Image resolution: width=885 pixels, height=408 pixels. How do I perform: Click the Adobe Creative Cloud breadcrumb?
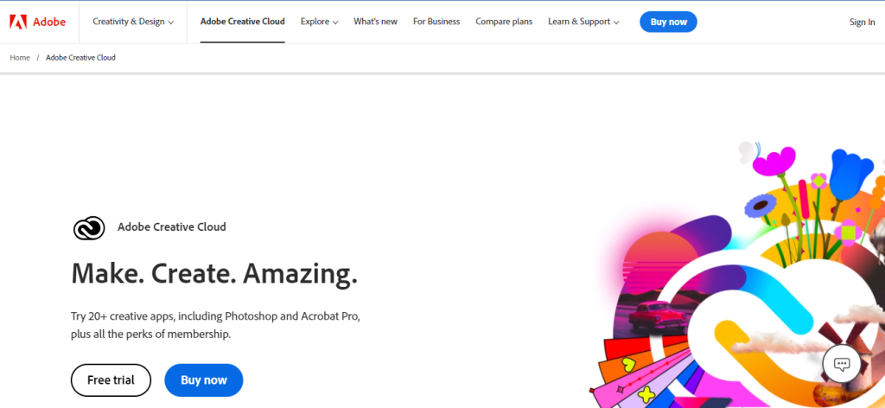[80, 58]
